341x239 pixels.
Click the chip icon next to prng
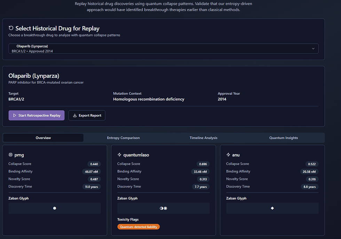click(x=10, y=154)
